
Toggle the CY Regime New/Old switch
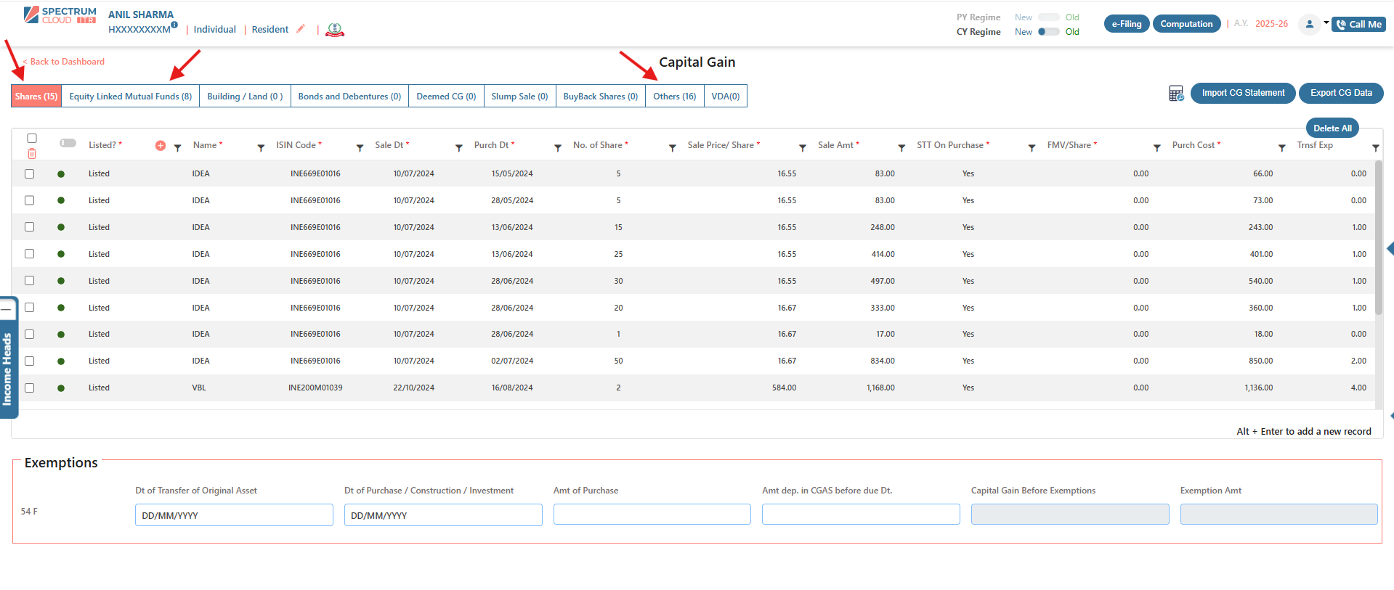pyautogui.click(x=1047, y=32)
